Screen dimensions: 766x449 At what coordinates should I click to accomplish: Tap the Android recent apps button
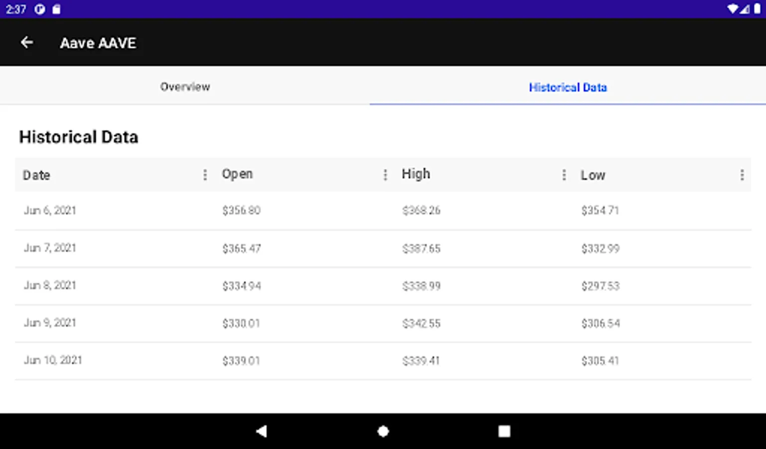(504, 431)
